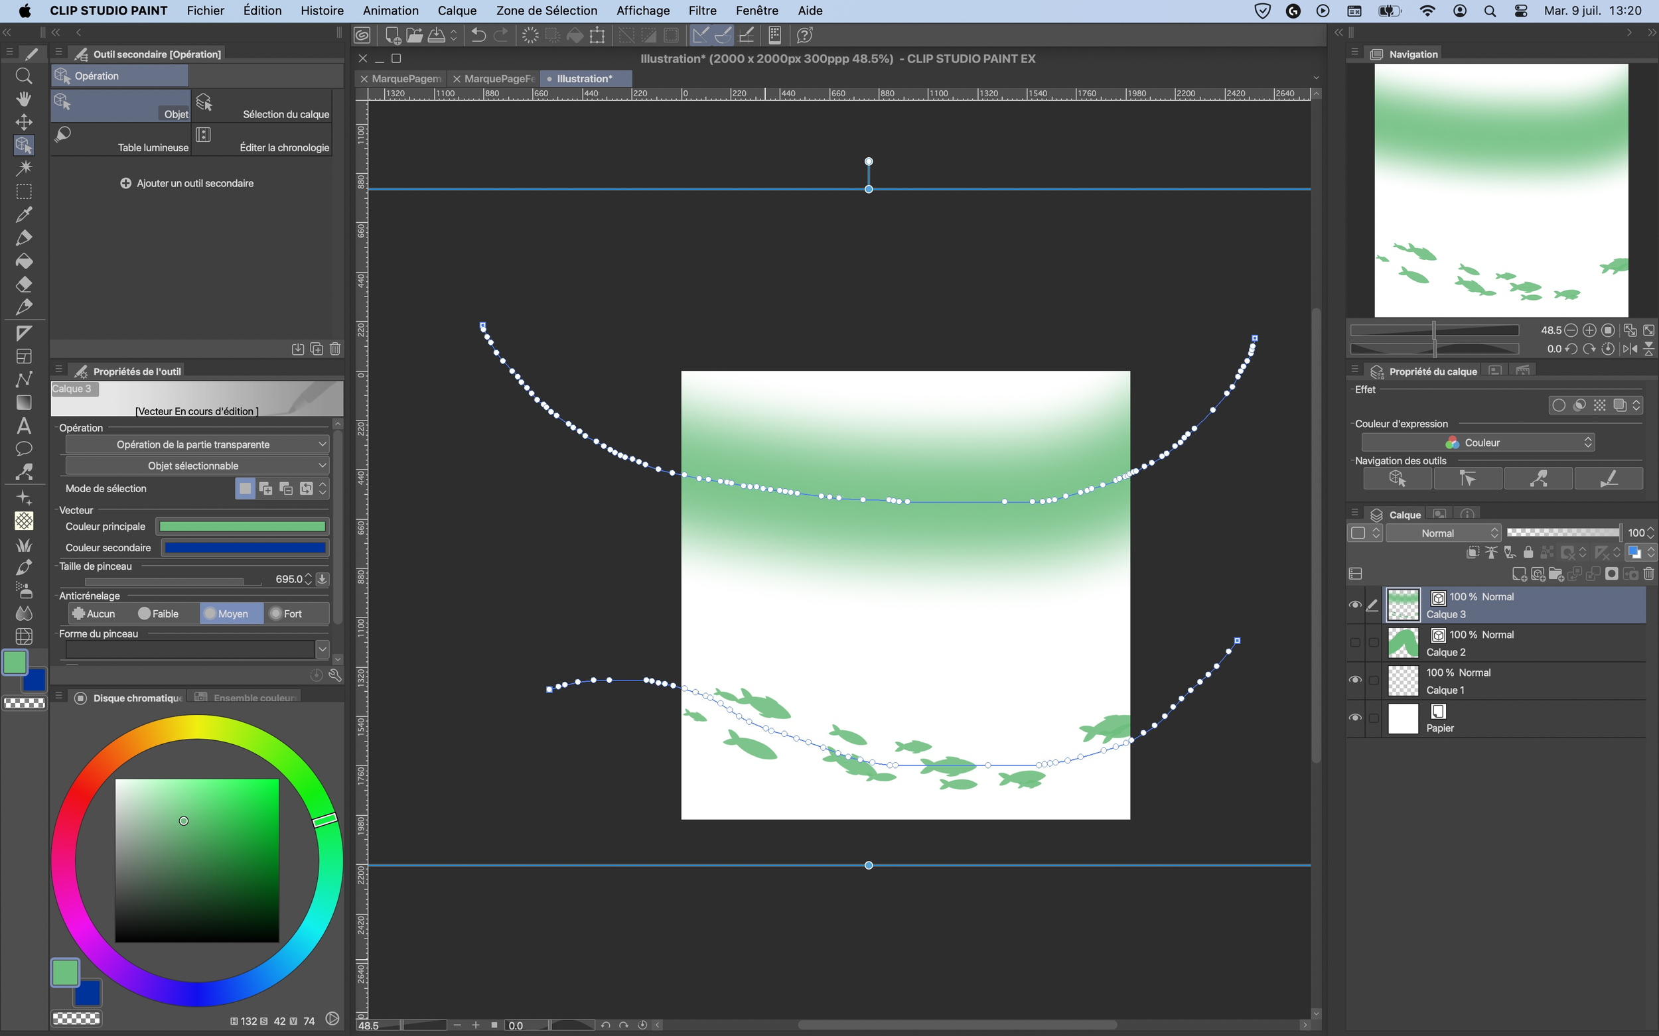
Task: Open the Filtre menu
Action: 702,10
